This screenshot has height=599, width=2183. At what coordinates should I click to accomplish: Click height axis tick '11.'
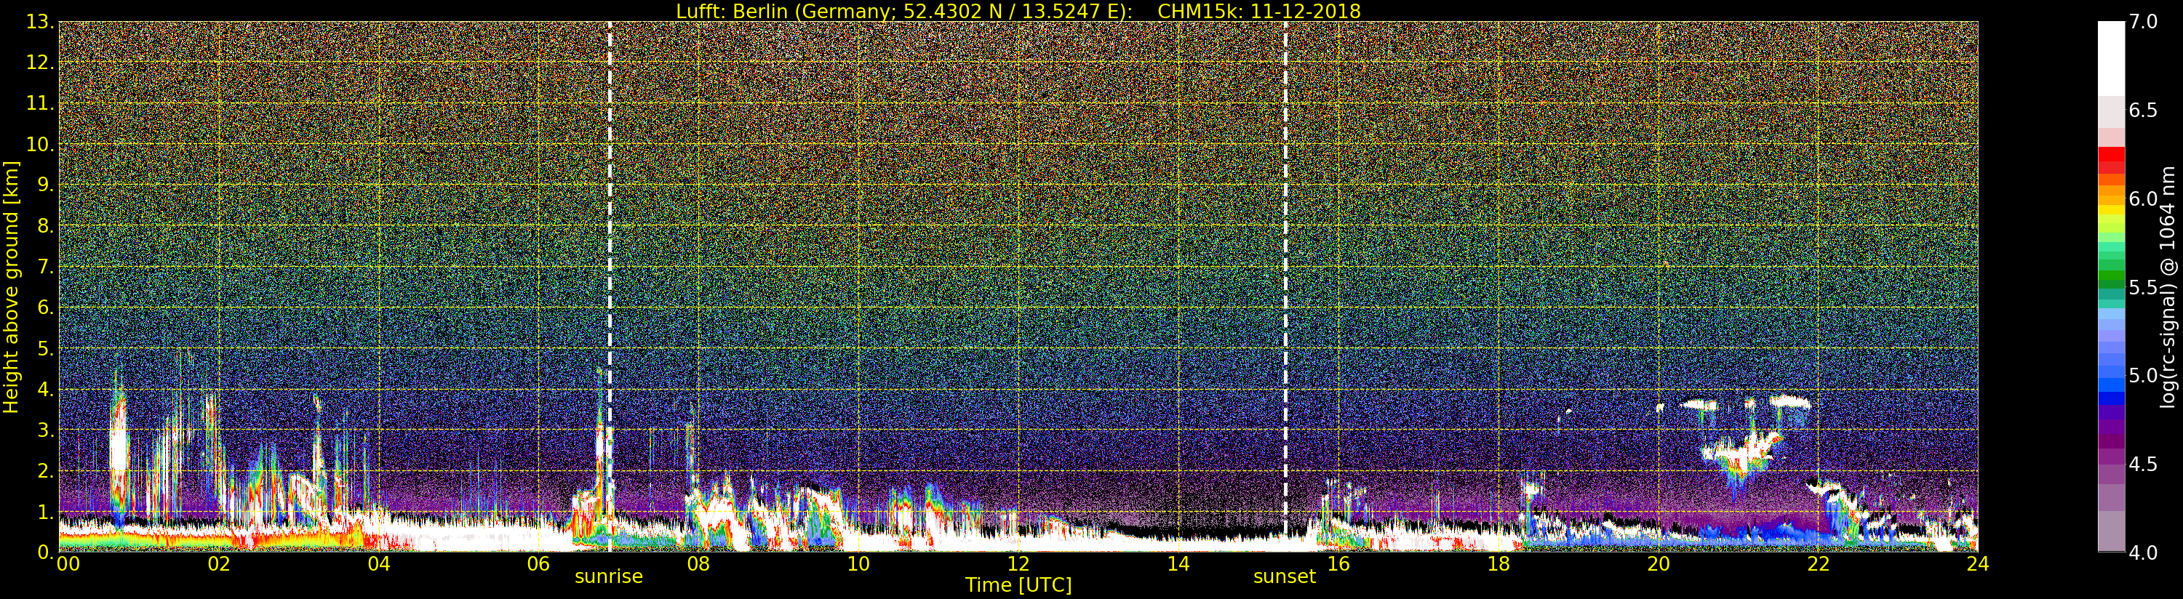click(40, 103)
